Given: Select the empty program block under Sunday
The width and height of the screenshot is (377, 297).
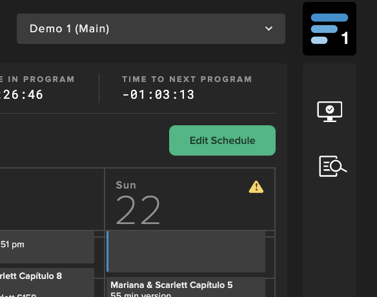Looking at the screenshot, I should tap(186, 252).
